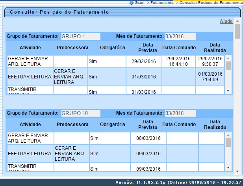Click the 01/03/2016 planned date for EFETUAR LEITURA
This screenshot has width=243, height=186.
[143, 77]
